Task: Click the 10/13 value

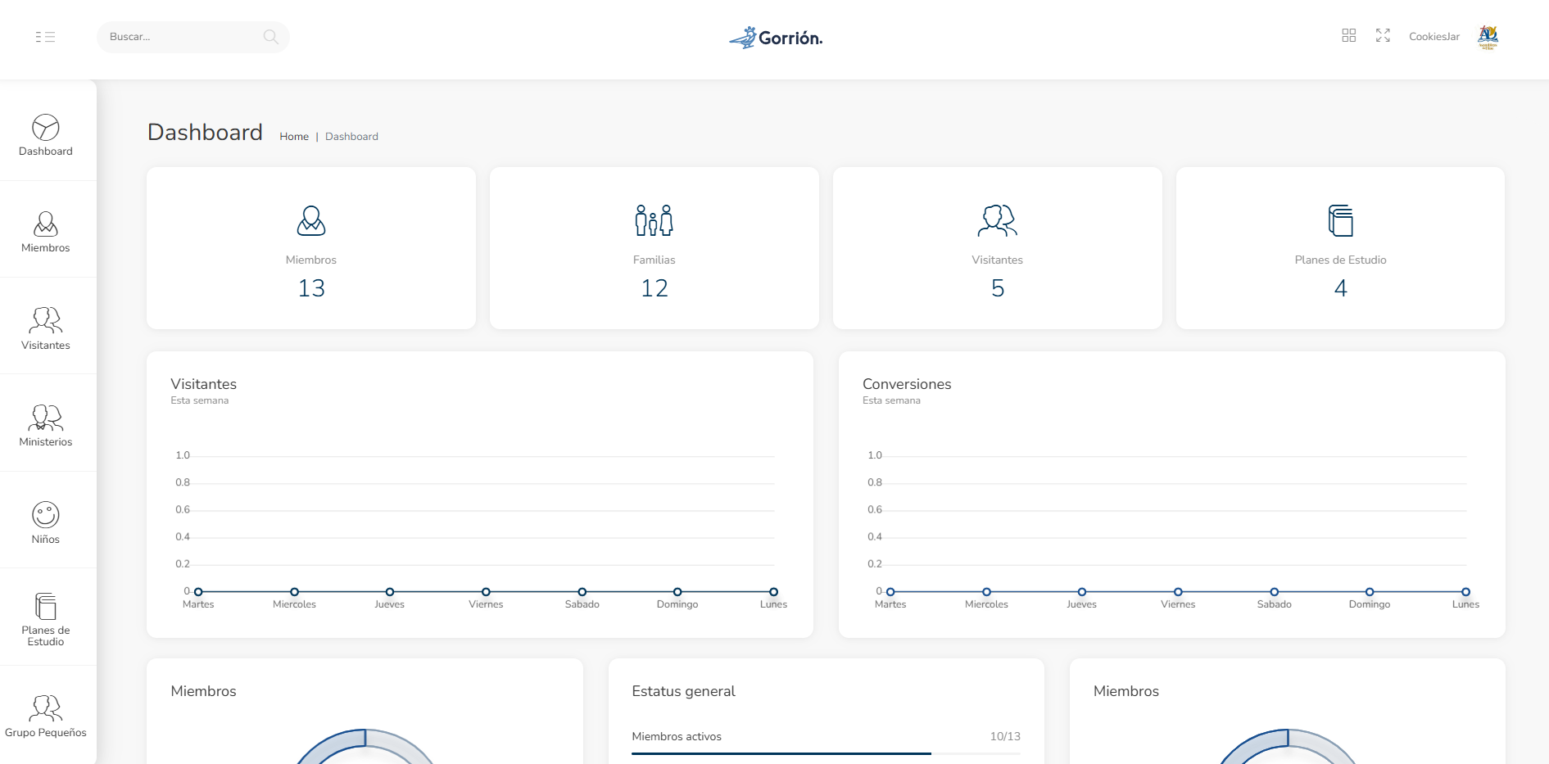Action: pyautogui.click(x=1005, y=736)
